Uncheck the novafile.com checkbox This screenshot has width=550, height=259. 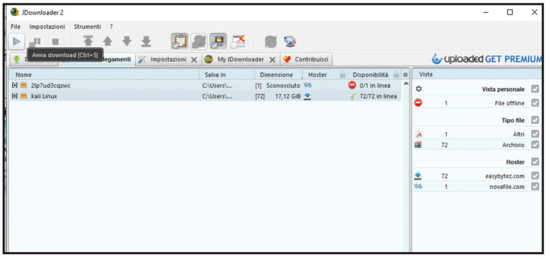535,187
